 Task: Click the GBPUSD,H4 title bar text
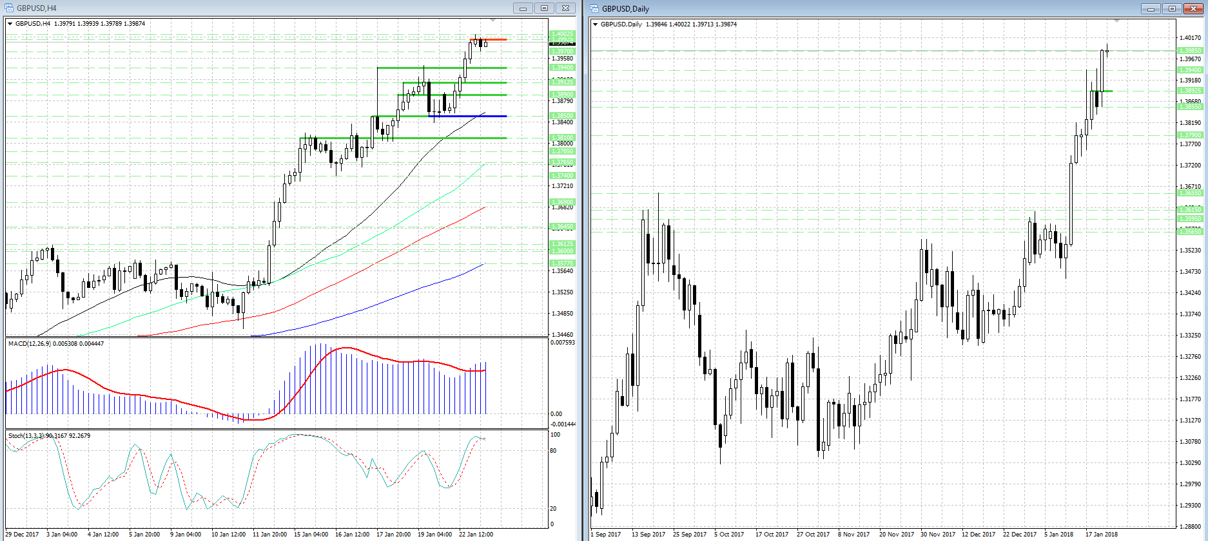tap(37, 8)
